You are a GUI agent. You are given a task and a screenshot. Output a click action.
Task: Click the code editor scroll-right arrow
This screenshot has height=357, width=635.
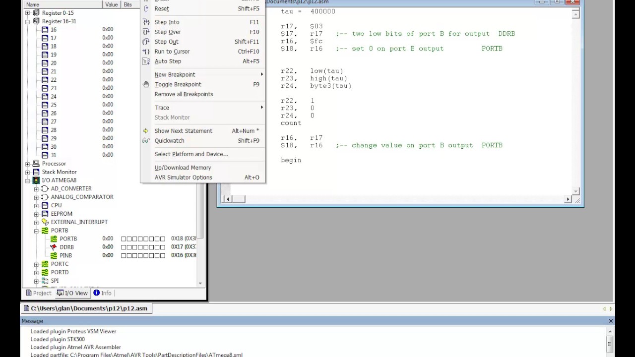(568, 199)
